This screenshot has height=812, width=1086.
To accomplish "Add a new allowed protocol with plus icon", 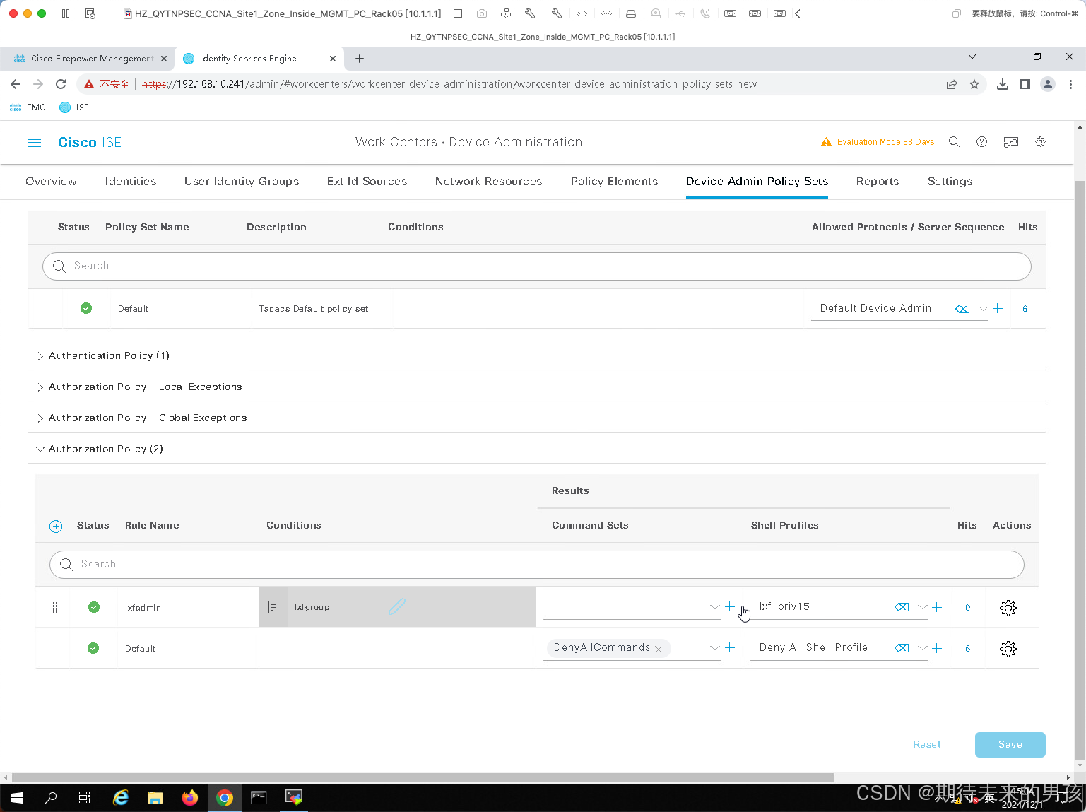I will coord(998,309).
